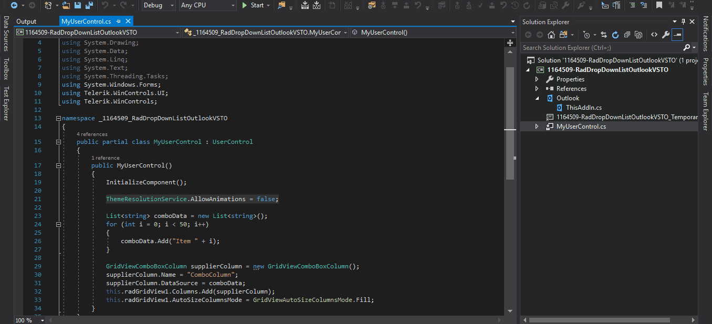Screen dimensions: 712x324
Task: Toggle Auto Hide pin on Solution Explorer
Action: point(683,22)
